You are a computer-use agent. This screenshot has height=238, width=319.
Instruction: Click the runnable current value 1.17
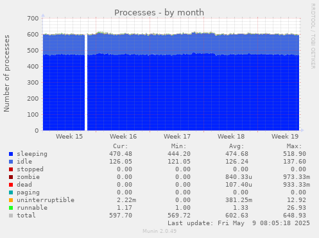125,208
